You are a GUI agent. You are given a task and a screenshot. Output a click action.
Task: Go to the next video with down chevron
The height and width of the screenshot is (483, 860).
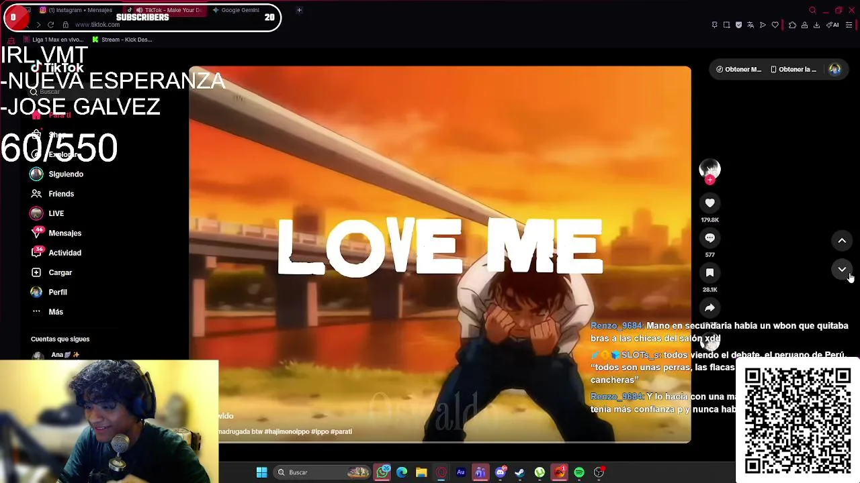842,270
